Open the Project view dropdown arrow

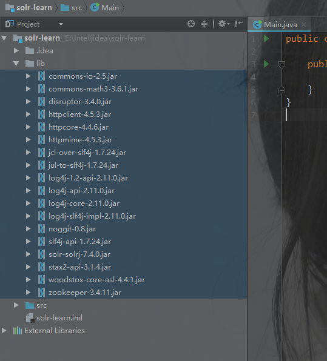pos(61,24)
